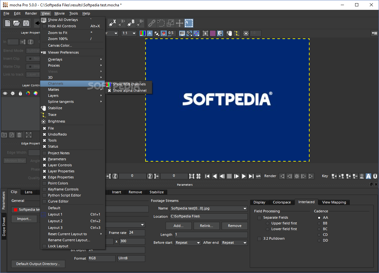Click the red Softpedia clip color swatch
Screen dimensions: 379x273
16,210
